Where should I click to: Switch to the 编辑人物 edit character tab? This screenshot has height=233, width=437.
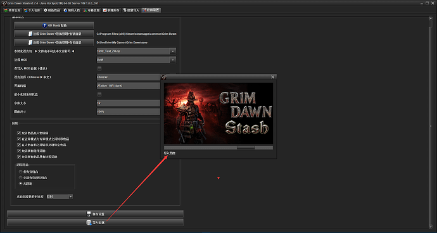(x=72, y=10)
